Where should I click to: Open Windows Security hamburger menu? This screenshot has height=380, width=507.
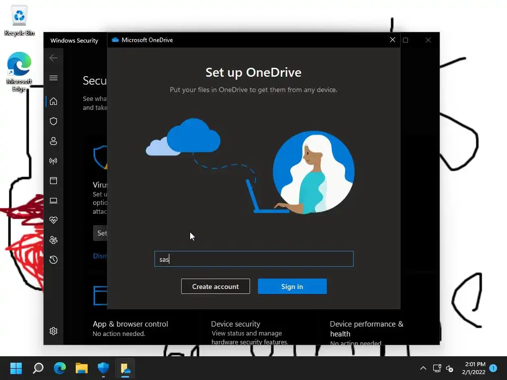point(53,78)
